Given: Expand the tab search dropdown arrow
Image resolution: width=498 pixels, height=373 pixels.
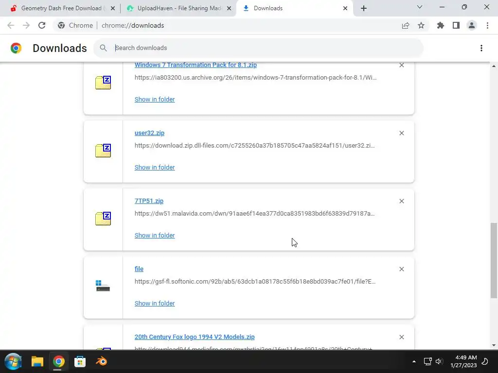Looking at the screenshot, I should (420, 7).
